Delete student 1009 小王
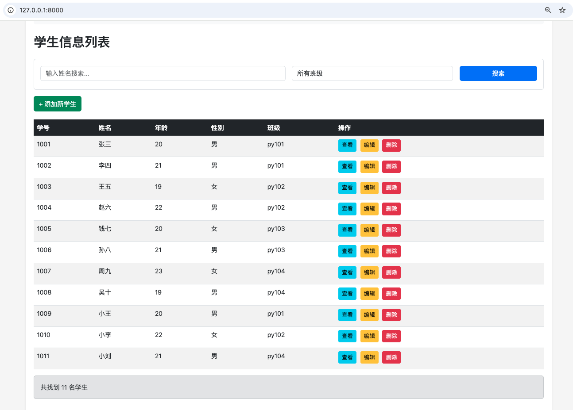The height and width of the screenshot is (410, 573). point(391,315)
